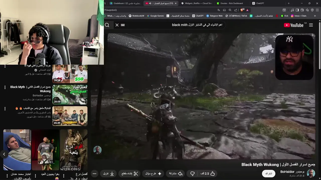Close the active YouTube tab
The width and height of the screenshot is (321, 180).
click(x=176, y=3)
